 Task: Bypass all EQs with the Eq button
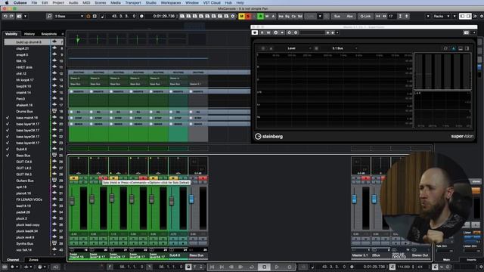coord(287,16)
